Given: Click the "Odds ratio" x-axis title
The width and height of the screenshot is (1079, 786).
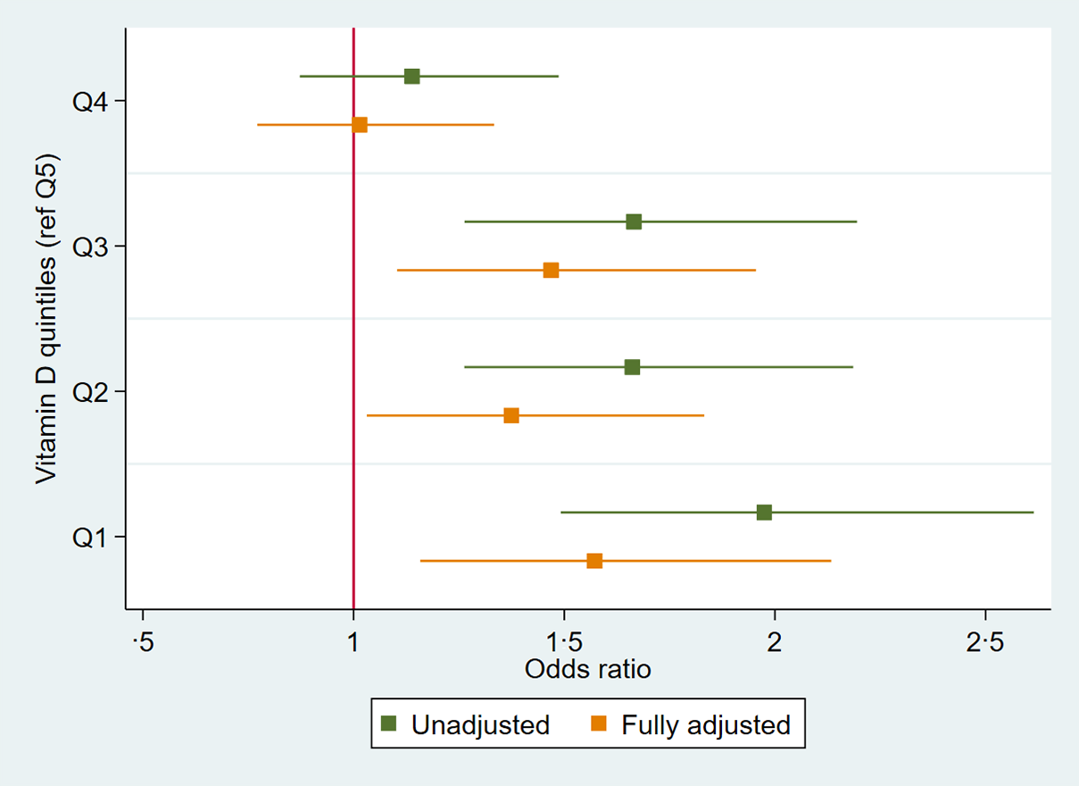Looking at the screenshot, I should tap(588, 669).
